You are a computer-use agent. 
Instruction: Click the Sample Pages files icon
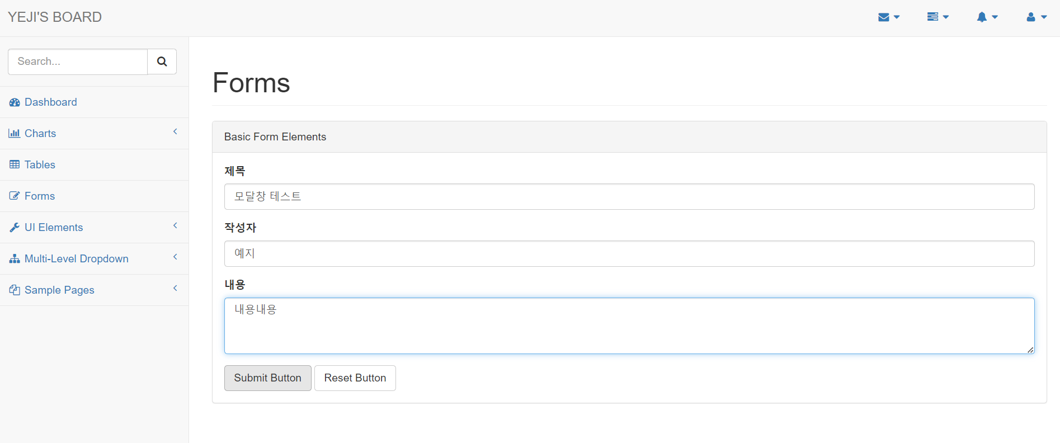(15, 290)
